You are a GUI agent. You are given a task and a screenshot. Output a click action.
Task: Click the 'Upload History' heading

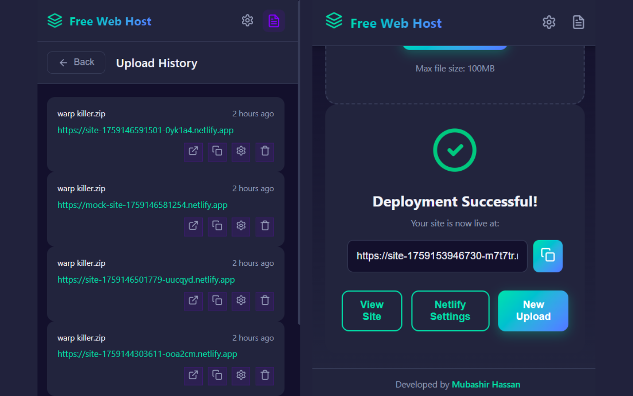coord(157,63)
